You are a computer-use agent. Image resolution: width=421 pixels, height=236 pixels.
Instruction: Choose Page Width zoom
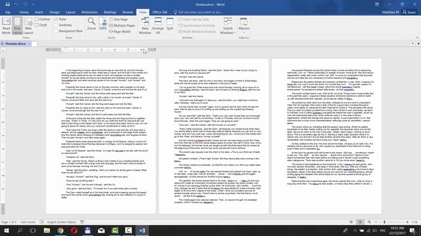click(x=120, y=31)
